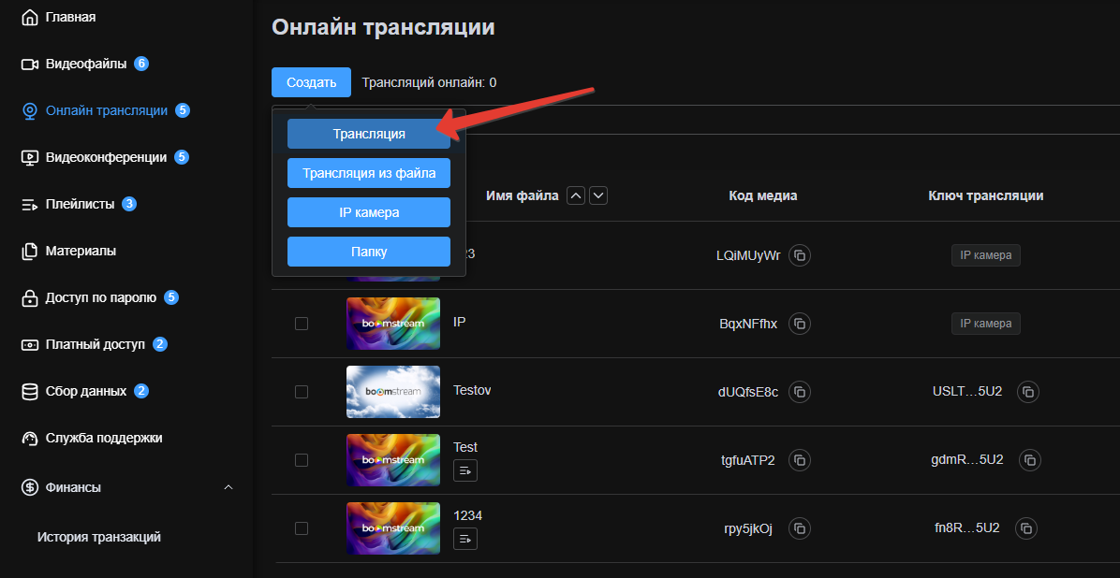Open the 1234 broadcast thumbnail
This screenshot has height=578, width=1120.
tap(393, 528)
